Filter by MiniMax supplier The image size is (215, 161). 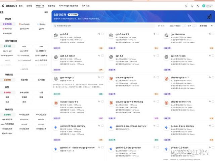pyautogui.click(x=7, y=29)
